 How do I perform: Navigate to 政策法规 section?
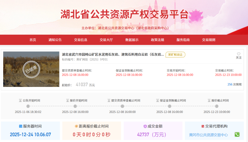pyautogui.click(x=157, y=40)
